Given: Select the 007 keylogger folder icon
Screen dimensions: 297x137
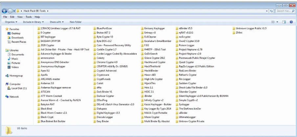Looking at the screenshot, I should pos(39,37).
